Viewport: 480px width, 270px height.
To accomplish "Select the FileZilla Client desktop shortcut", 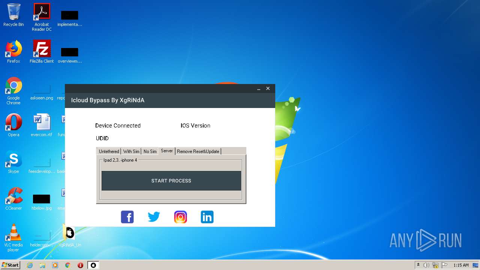I will [42, 52].
